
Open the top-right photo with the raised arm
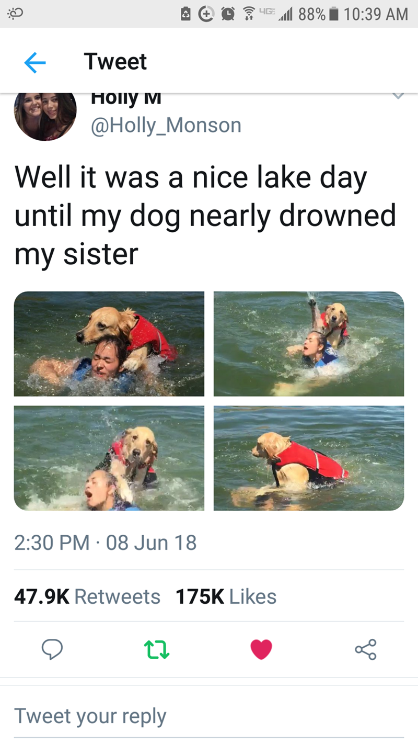point(309,344)
